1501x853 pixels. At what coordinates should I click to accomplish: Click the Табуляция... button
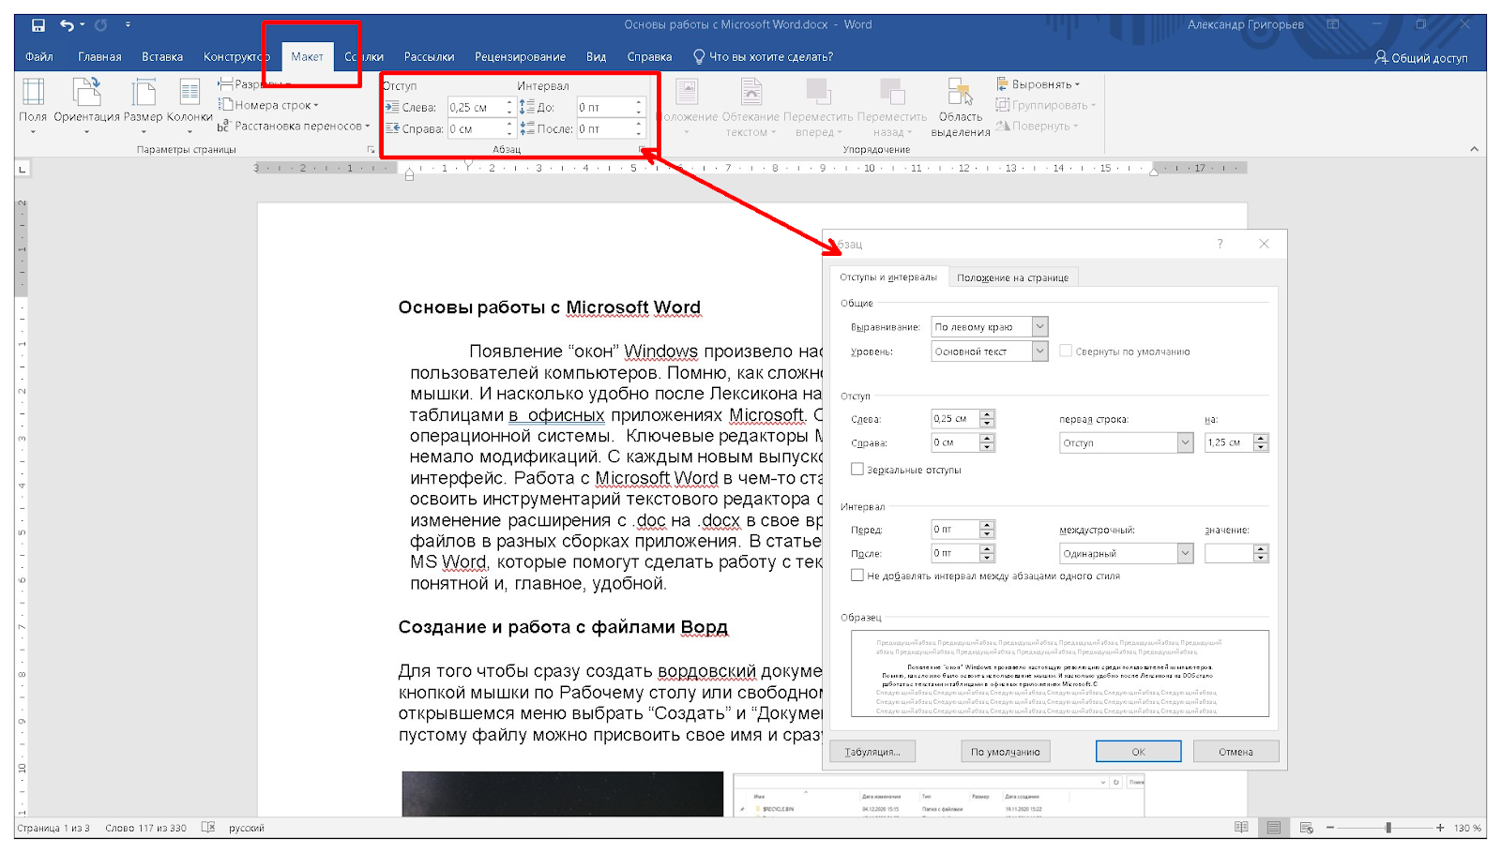[872, 752]
